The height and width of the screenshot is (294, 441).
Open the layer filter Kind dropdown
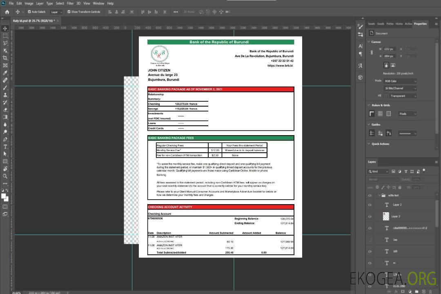click(378, 171)
